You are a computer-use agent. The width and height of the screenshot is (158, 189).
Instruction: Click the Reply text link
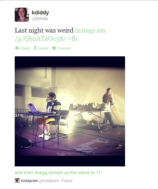pyautogui.click(x=26, y=48)
